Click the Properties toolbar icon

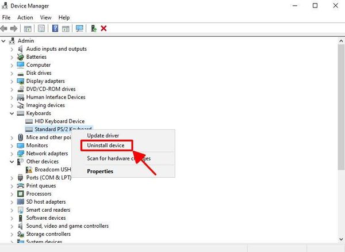pyautogui.click(x=41, y=28)
